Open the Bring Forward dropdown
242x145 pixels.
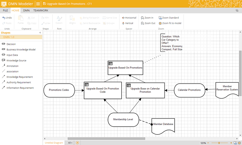click(89, 18)
